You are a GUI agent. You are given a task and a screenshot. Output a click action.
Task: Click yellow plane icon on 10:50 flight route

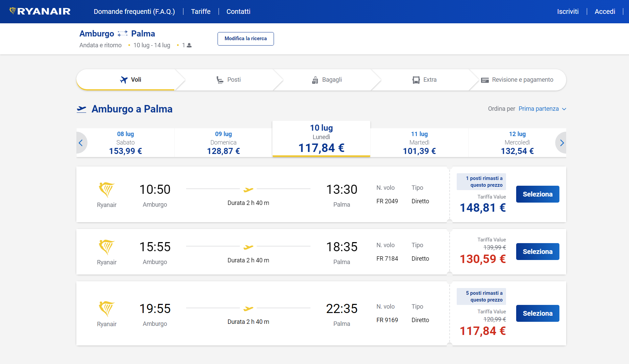tap(248, 190)
